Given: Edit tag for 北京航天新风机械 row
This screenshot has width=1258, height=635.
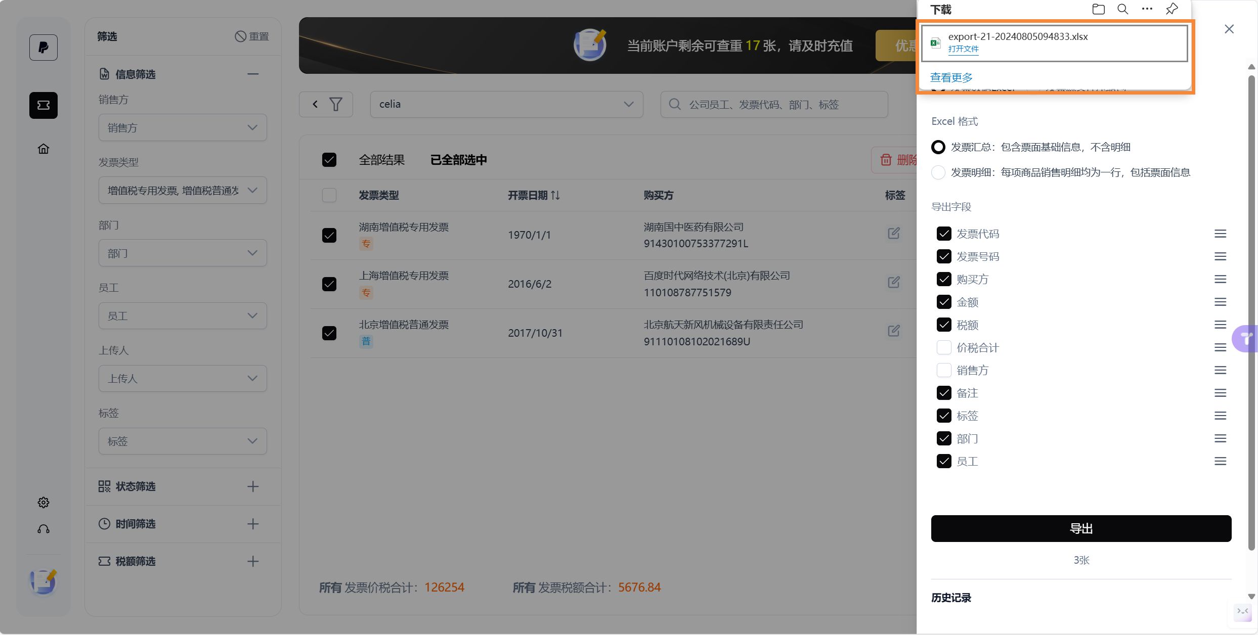Looking at the screenshot, I should (894, 331).
